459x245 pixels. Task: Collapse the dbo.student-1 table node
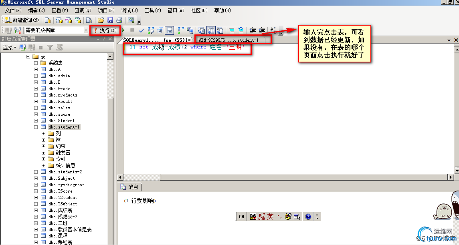pos(36,127)
